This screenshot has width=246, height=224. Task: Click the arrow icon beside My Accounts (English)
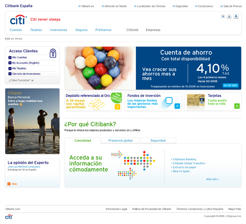coord(10,63)
